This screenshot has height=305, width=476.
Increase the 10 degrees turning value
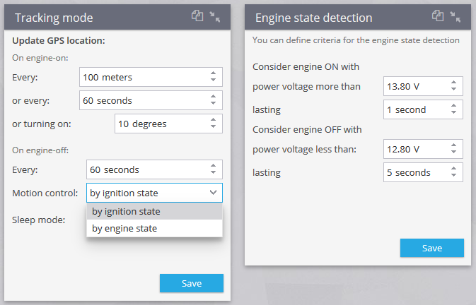pyautogui.click(x=213, y=120)
